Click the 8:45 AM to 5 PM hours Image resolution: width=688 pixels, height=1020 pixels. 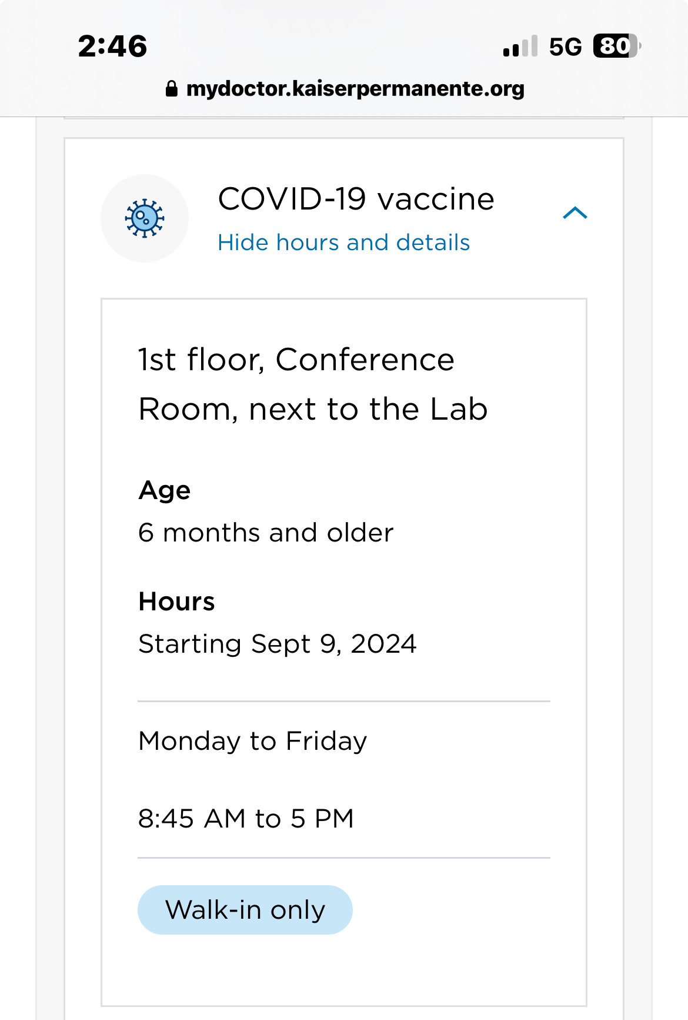[x=246, y=818]
